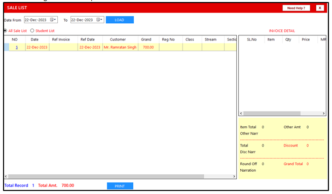Image resolution: width=332 pixels, height=194 pixels.
Task: Select the Date cell 22-Dec-2023 in row 5
Action: (37, 47)
